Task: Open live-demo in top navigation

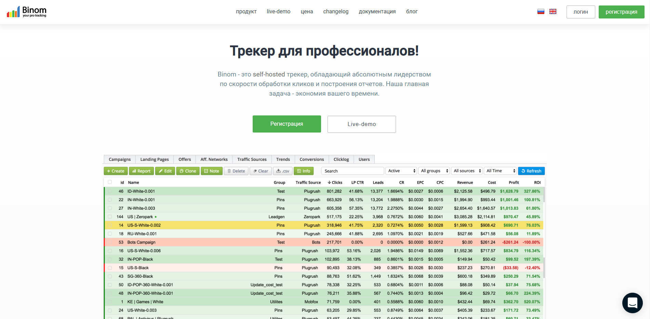Action: pos(279,12)
